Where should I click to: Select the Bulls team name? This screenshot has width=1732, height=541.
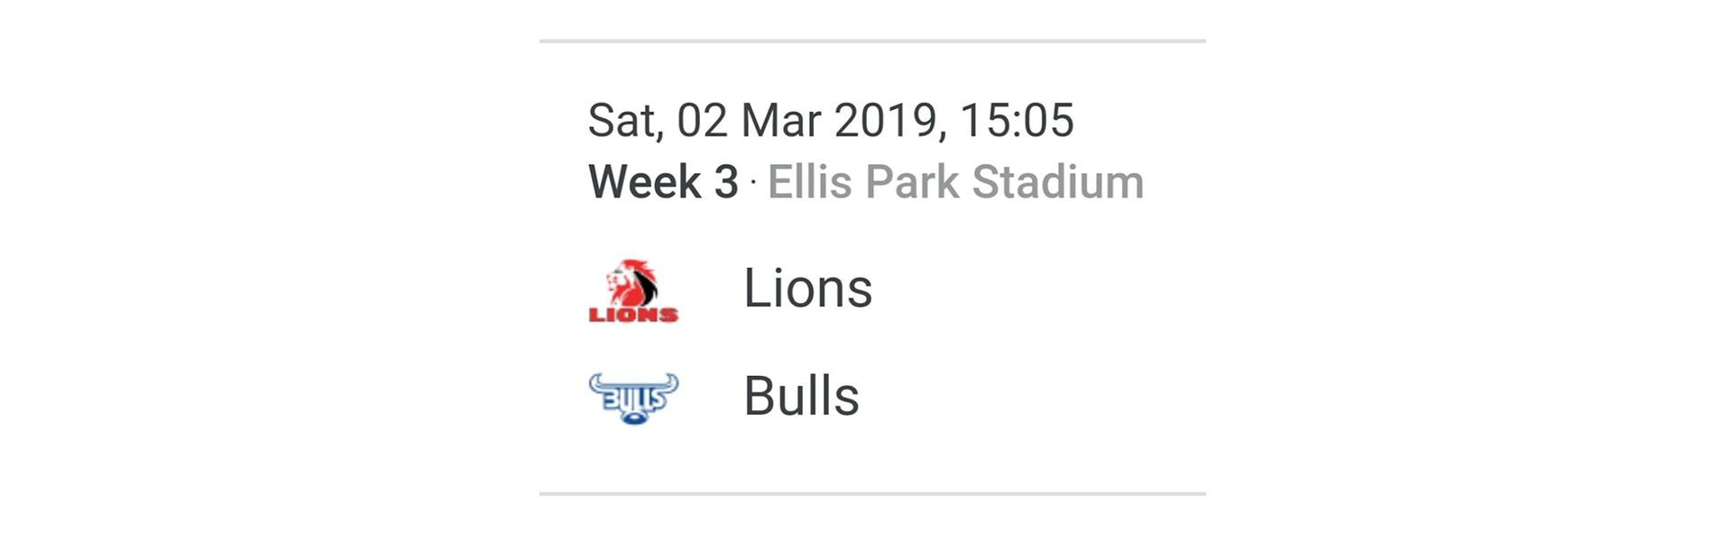coord(801,397)
